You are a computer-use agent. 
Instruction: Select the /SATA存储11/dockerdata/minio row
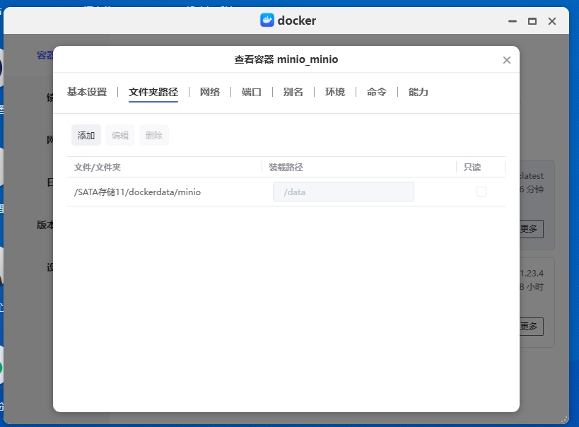click(286, 192)
